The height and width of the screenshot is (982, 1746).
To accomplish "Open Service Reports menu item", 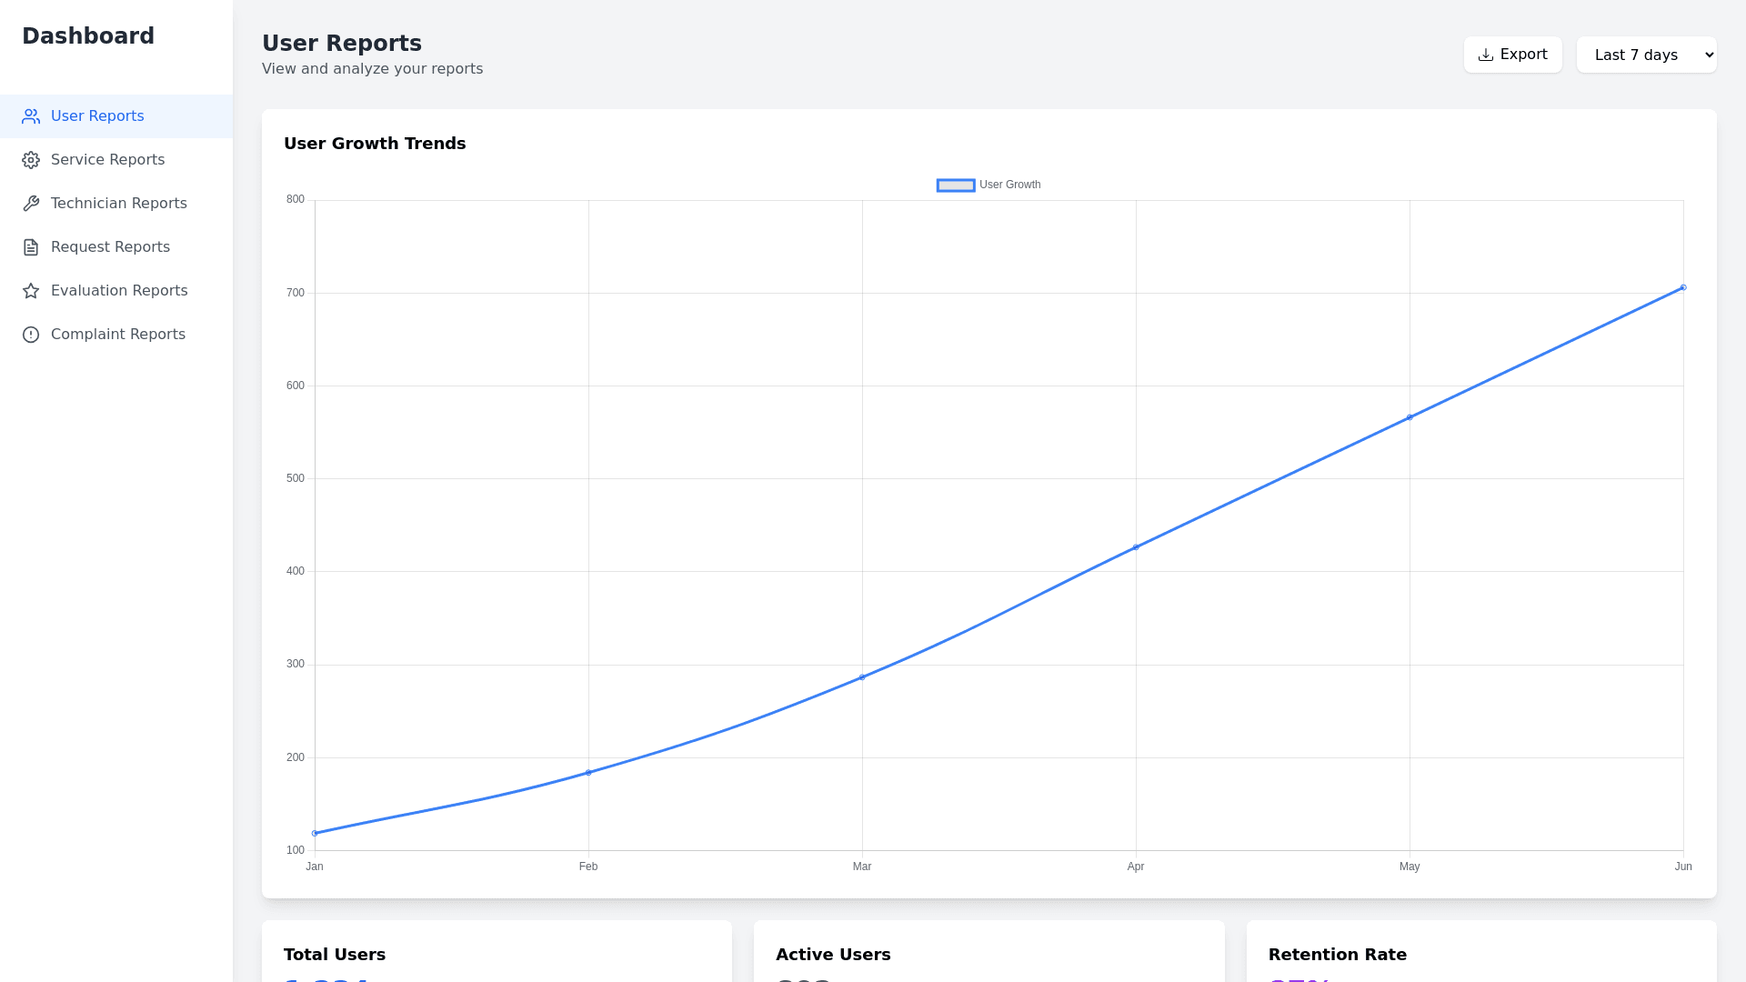I will tap(107, 160).
